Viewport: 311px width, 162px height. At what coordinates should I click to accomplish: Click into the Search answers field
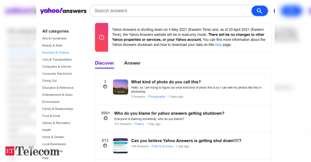coord(171,11)
